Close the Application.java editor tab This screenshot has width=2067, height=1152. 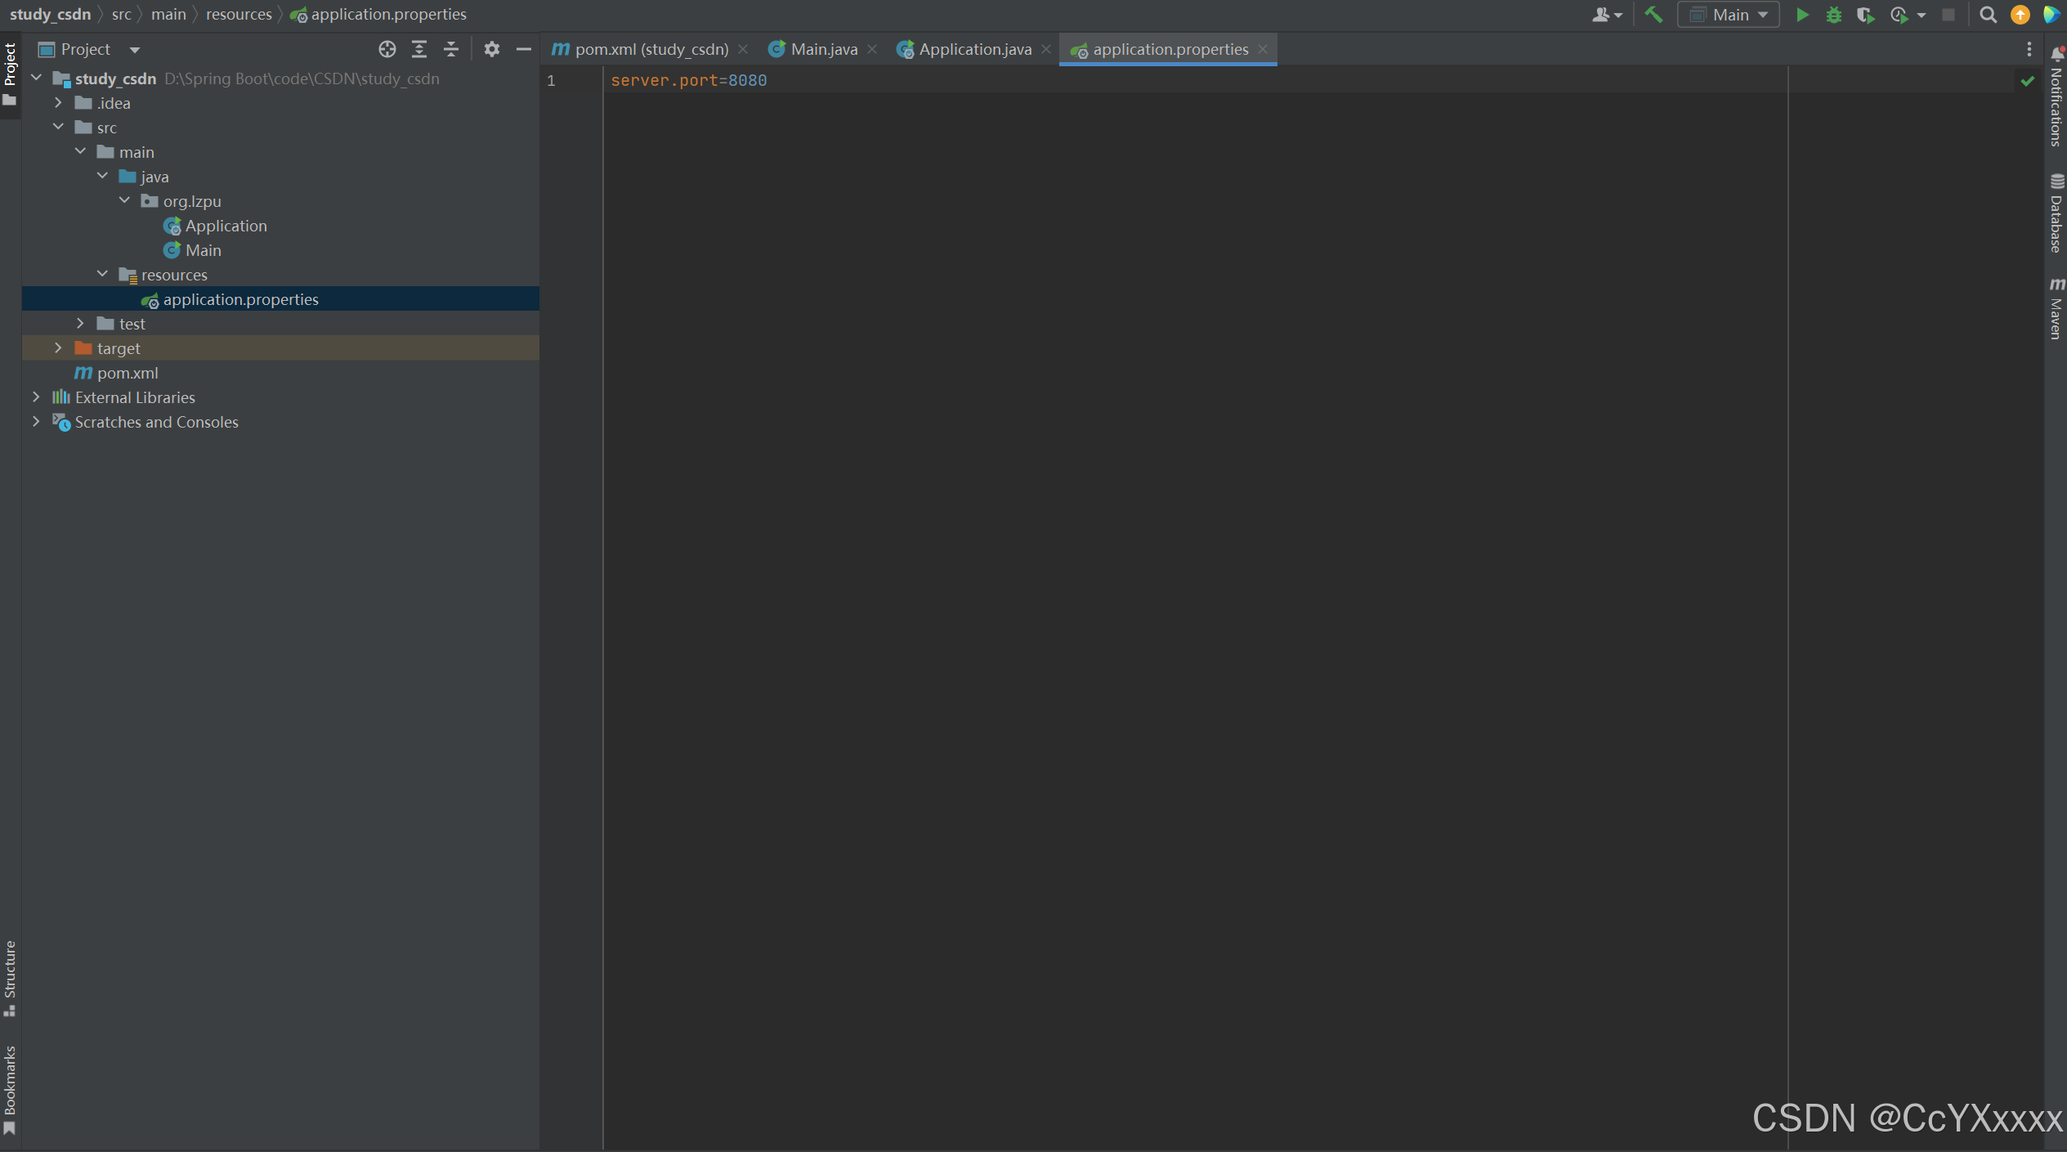click(x=1046, y=49)
